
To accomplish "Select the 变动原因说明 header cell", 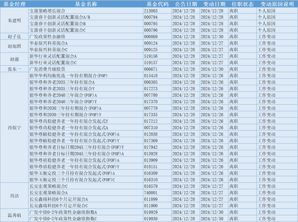I will point(277,4).
